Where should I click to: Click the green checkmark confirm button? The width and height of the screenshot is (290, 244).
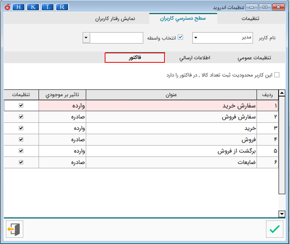[274, 229]
